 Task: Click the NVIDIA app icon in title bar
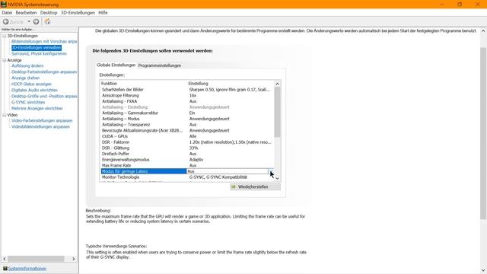click(3, 5)
